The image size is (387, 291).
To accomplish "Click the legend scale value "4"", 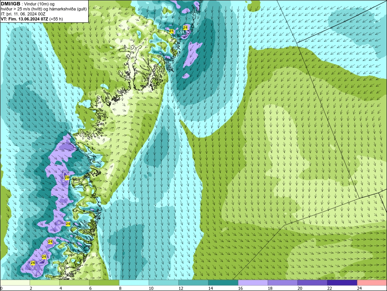I will pyautogui.click(x=61, y=288).
